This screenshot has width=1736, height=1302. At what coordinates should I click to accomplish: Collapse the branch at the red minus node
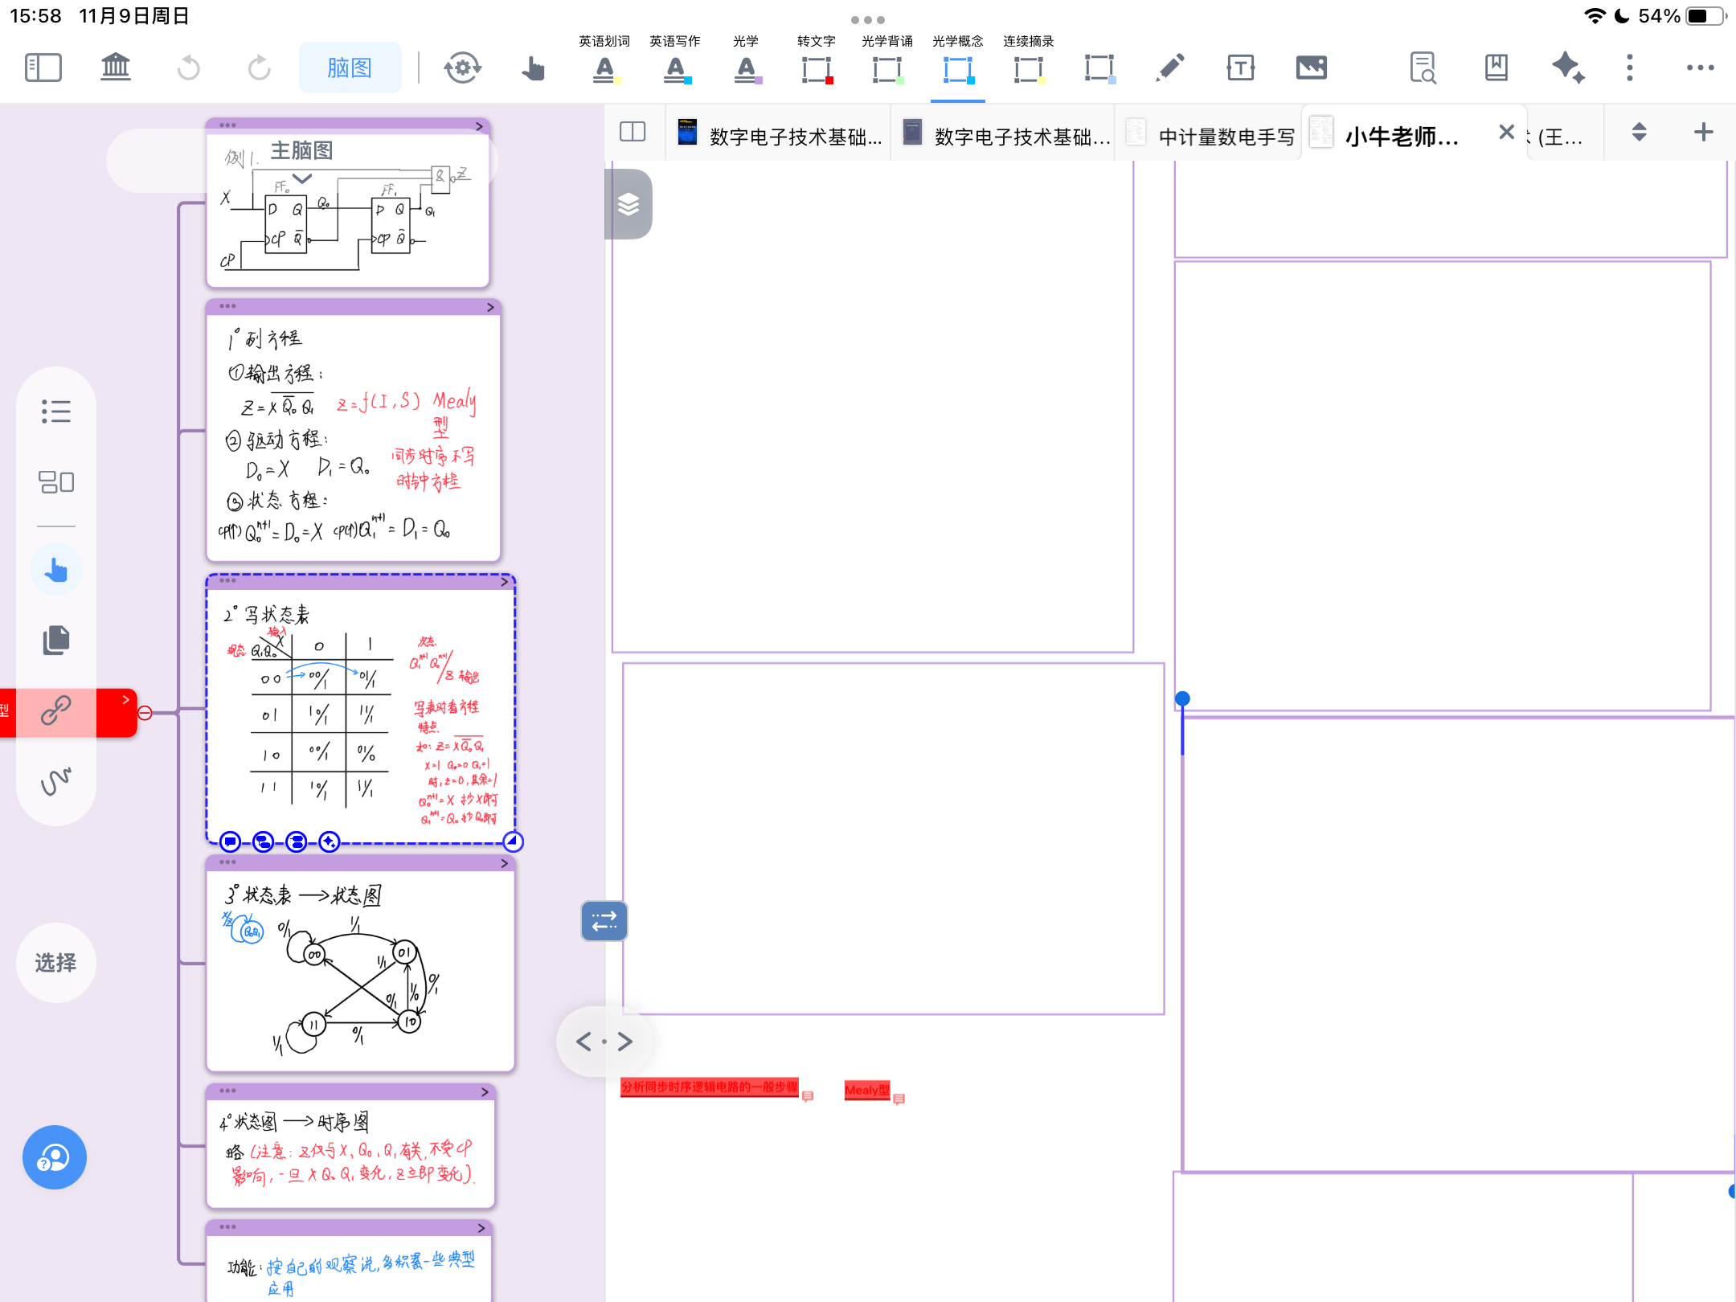click(x=145, y=713)
